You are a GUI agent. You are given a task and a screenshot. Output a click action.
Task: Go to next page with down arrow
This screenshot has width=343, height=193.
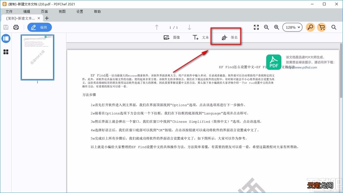[189, 27]
